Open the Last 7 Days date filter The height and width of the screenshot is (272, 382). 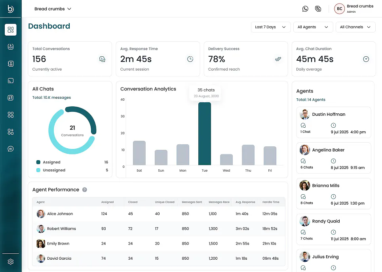[x=271, y=27]
